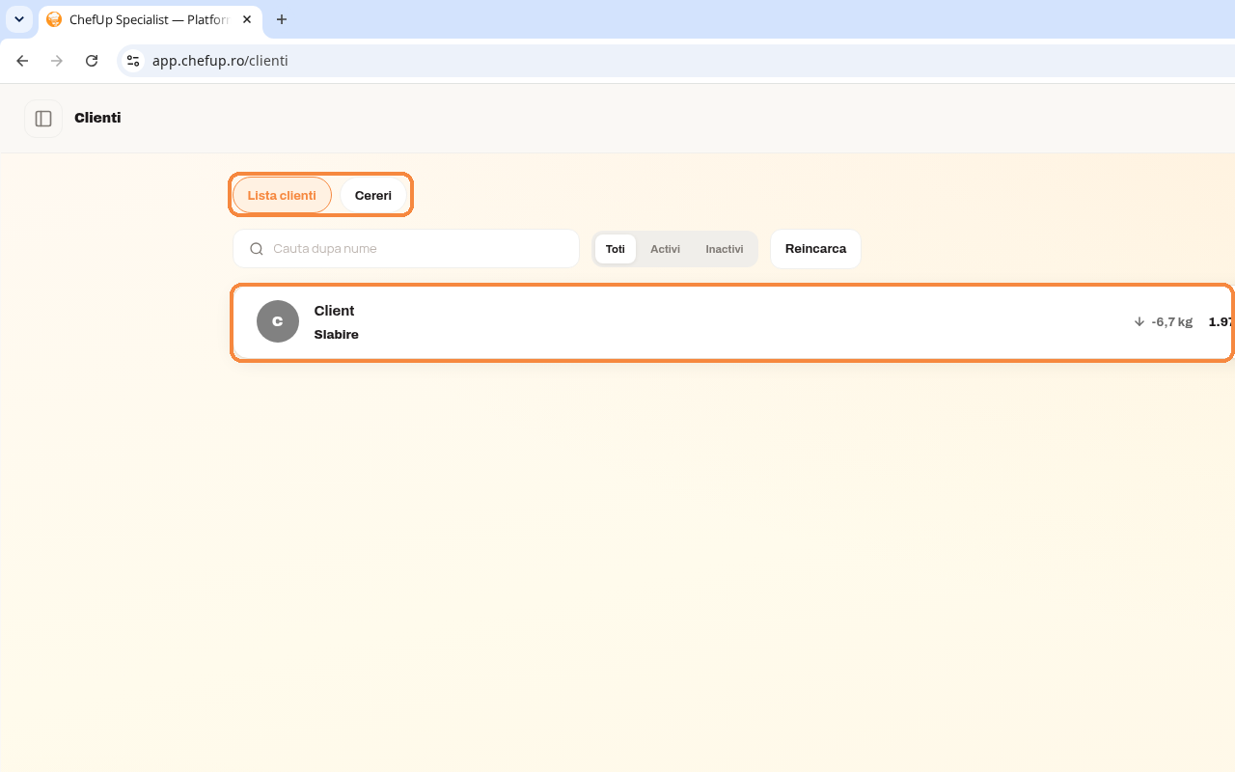
Task: Click the browser back arrow
Action: (22, 61)
